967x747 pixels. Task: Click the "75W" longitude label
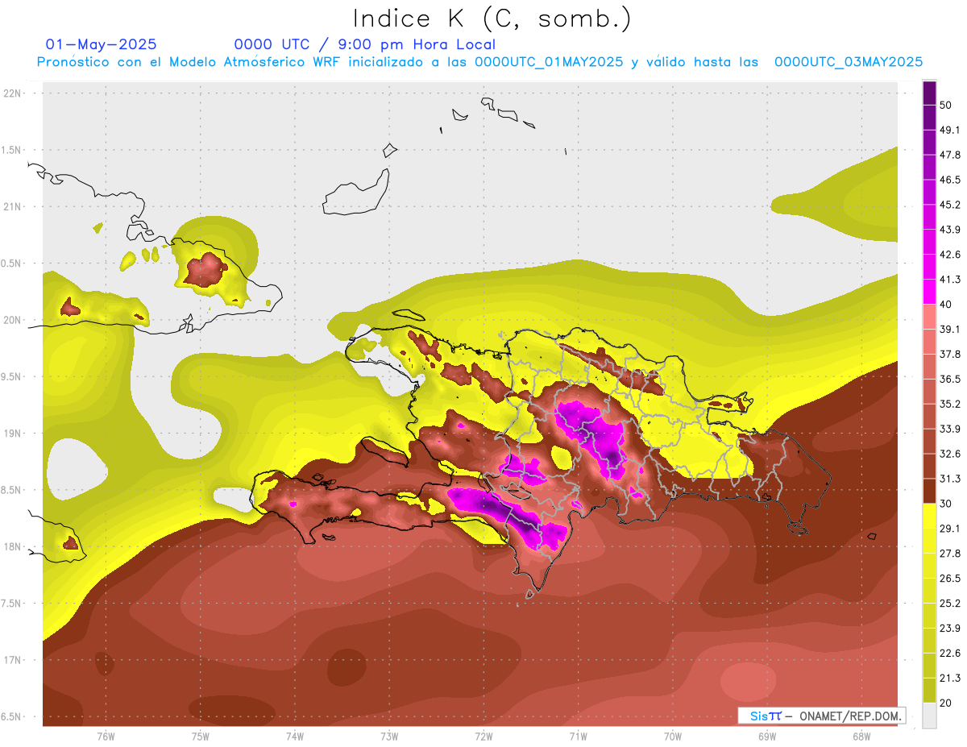click(x=201, y=737)
